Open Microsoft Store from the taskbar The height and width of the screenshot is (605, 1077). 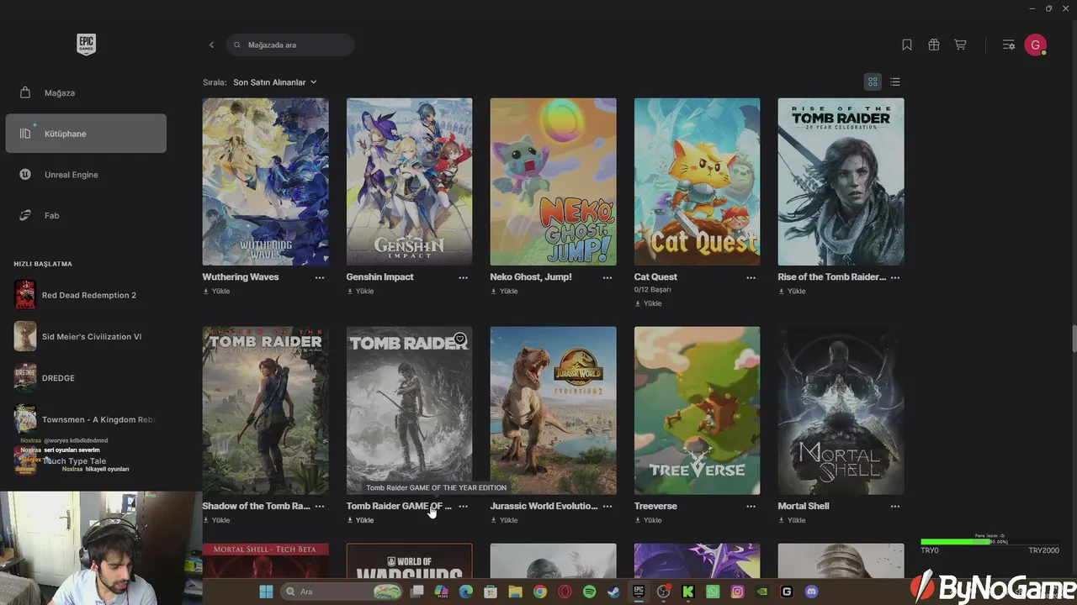click(x=491, y=592)
